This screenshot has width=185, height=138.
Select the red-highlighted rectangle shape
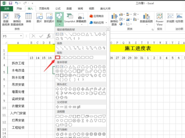coord(58,57)
